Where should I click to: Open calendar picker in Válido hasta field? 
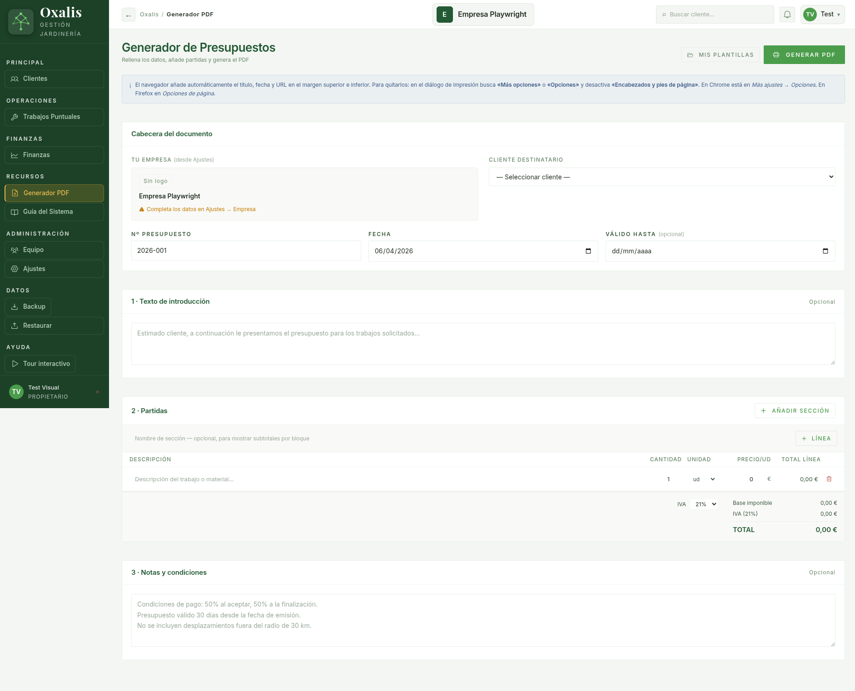click(825, 251)
